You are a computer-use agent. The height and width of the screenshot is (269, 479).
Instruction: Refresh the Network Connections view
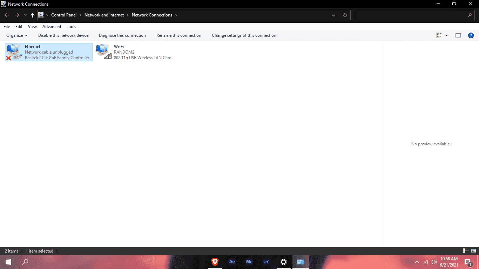tap(345, 15)
